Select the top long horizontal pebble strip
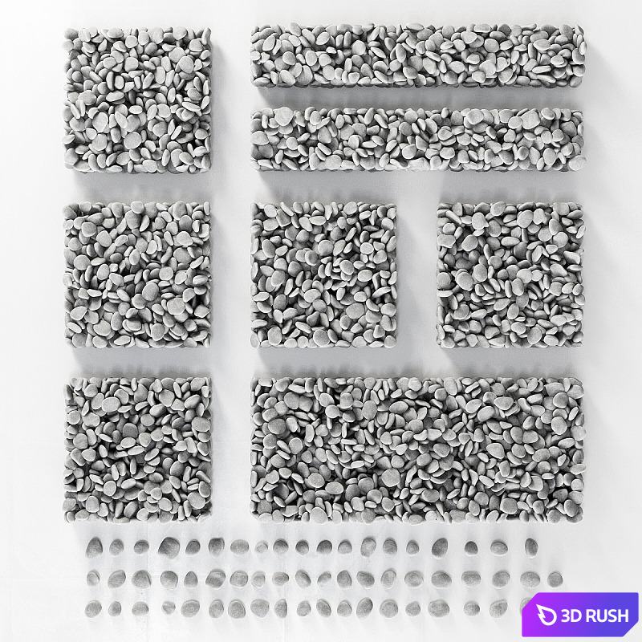This screenshot has width=642, height=642. [x=418, y=55]
